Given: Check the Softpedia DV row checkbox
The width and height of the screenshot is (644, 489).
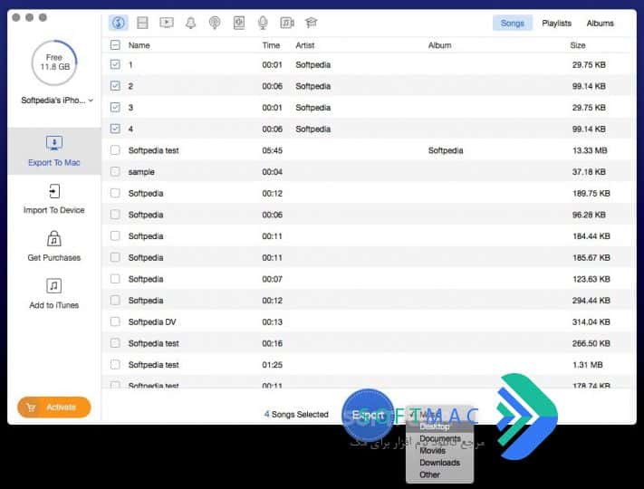Looking at the screenshot, I should tap(115, 321).
